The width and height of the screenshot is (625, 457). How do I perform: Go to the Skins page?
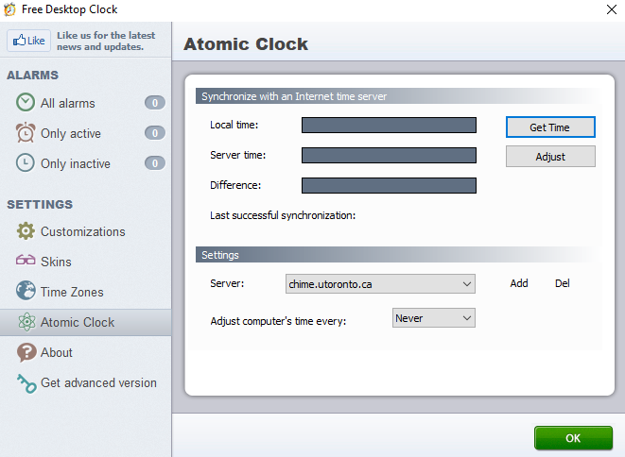56,262
